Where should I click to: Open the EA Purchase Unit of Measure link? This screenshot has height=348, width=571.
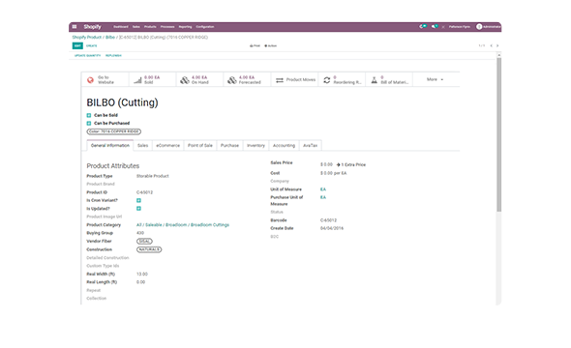323,197
